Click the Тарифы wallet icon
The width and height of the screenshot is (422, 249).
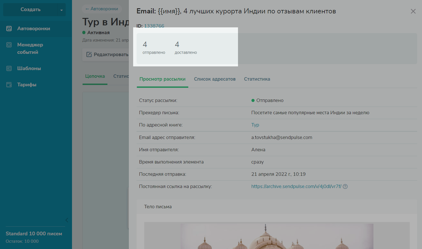coord(9,85)
